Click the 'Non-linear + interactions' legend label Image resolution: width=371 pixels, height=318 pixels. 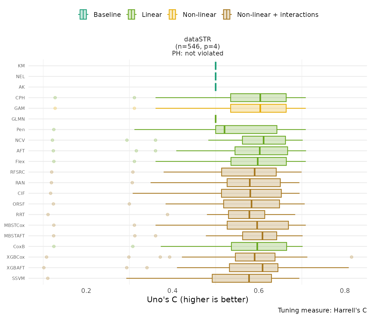277,15
